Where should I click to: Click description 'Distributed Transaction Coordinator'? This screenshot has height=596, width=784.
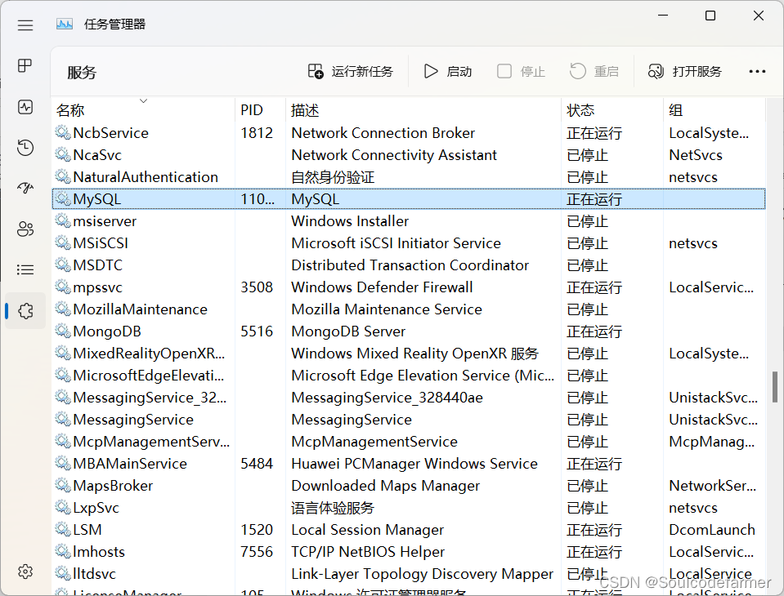pos(410,265)
